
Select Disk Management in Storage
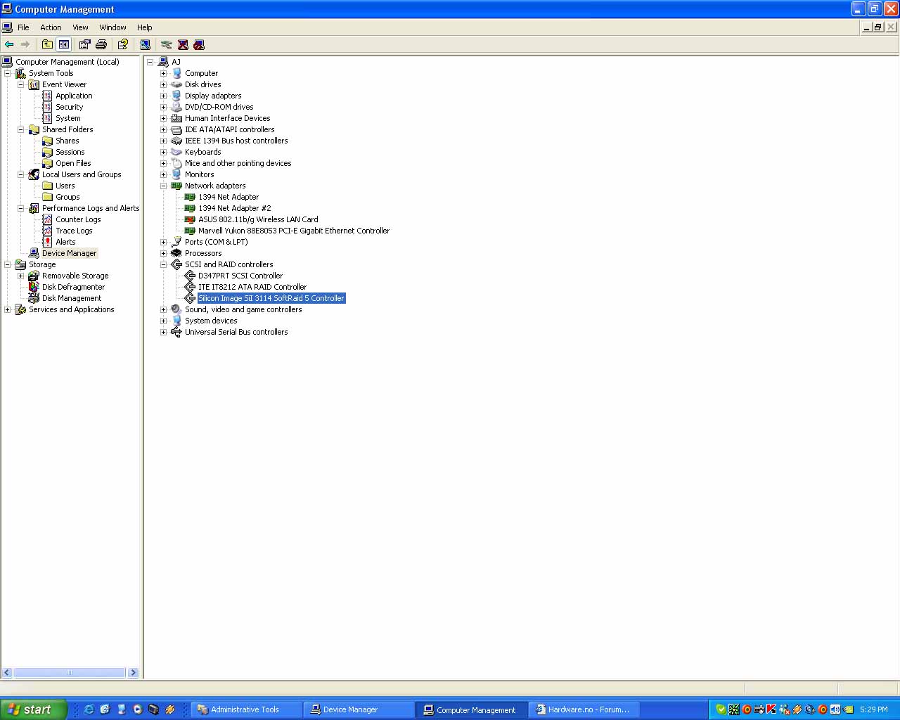tap(72, 298)
